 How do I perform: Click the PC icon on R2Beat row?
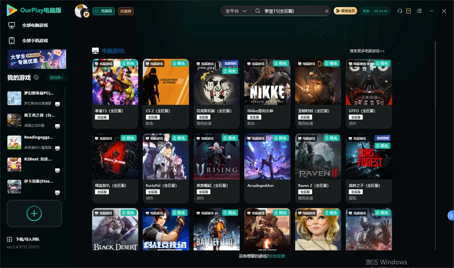coord(57,170)
